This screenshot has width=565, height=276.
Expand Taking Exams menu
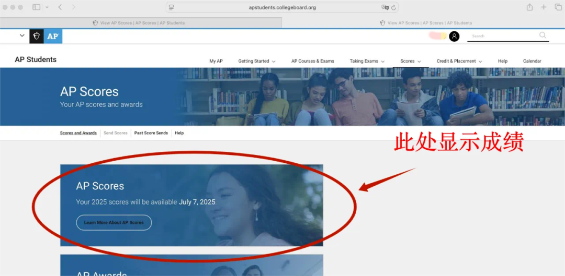coord(367,61)
